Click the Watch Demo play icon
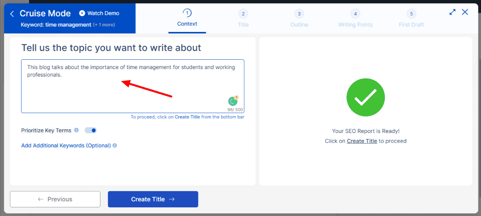This screenshot has width=481, height=216. (82, 13)
